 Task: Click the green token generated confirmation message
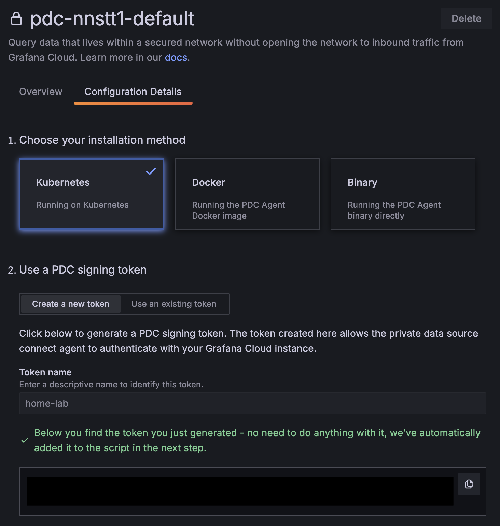tap(257, 440)
